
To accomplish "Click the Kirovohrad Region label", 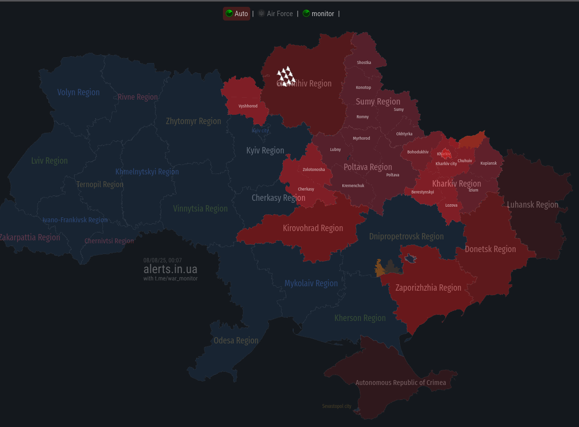I will 313,228.
